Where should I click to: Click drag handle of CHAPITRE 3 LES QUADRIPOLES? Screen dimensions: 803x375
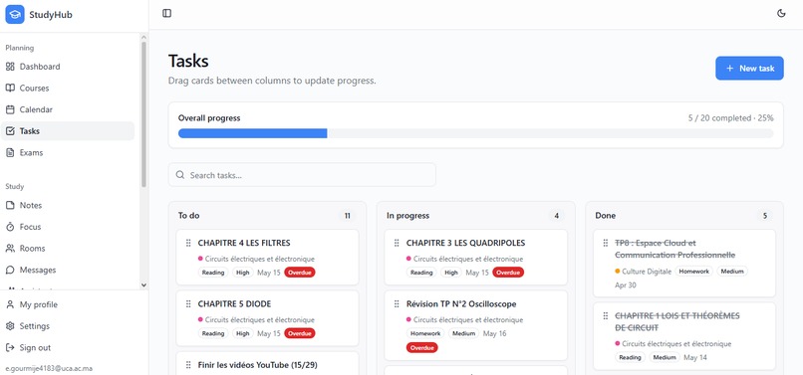click(397, 243)
